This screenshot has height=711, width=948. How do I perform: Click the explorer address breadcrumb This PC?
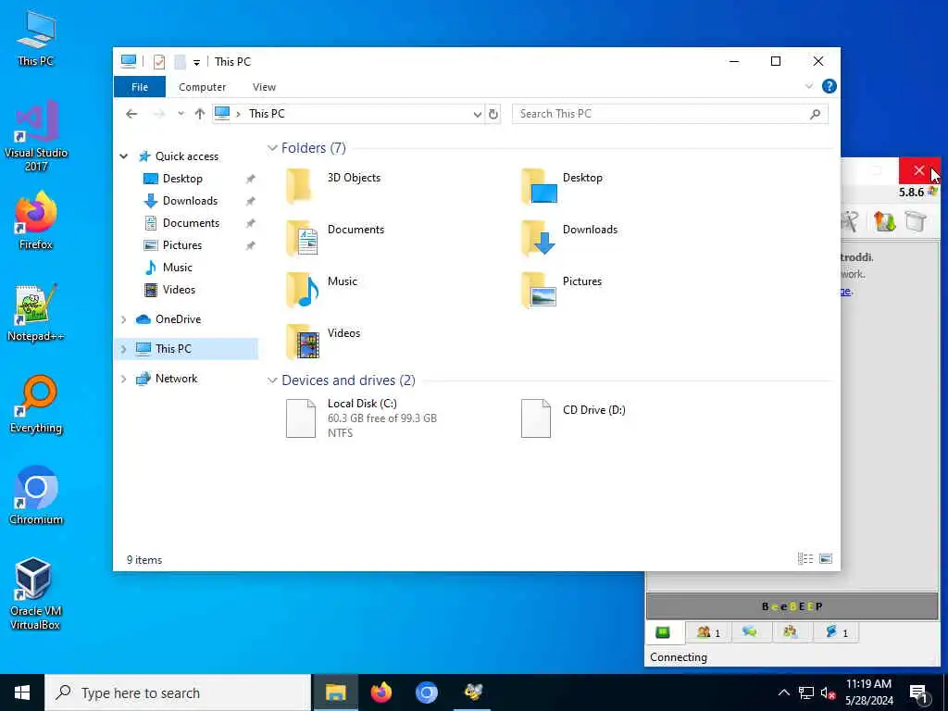[x=267, y=114]
